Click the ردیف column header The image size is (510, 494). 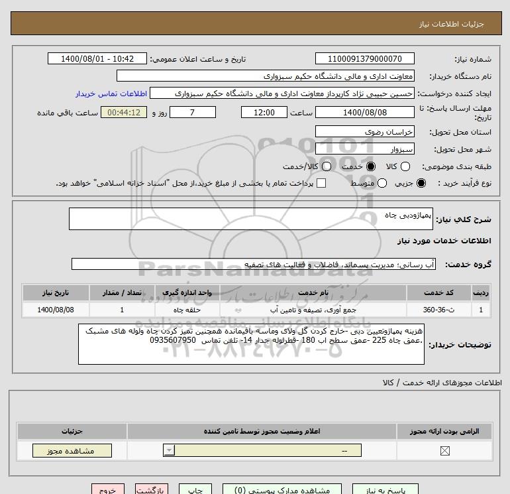481,292
